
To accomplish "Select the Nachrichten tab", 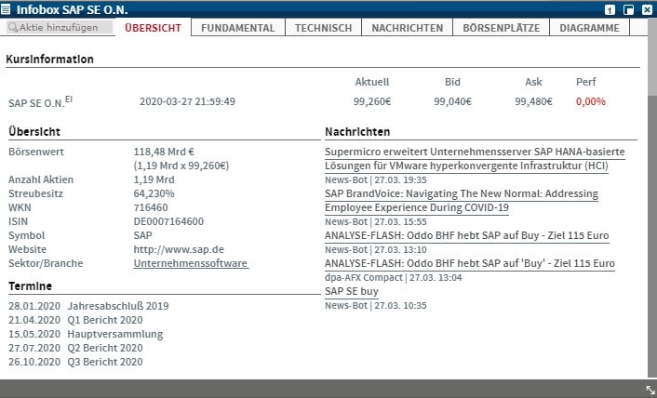I will 407,28.
